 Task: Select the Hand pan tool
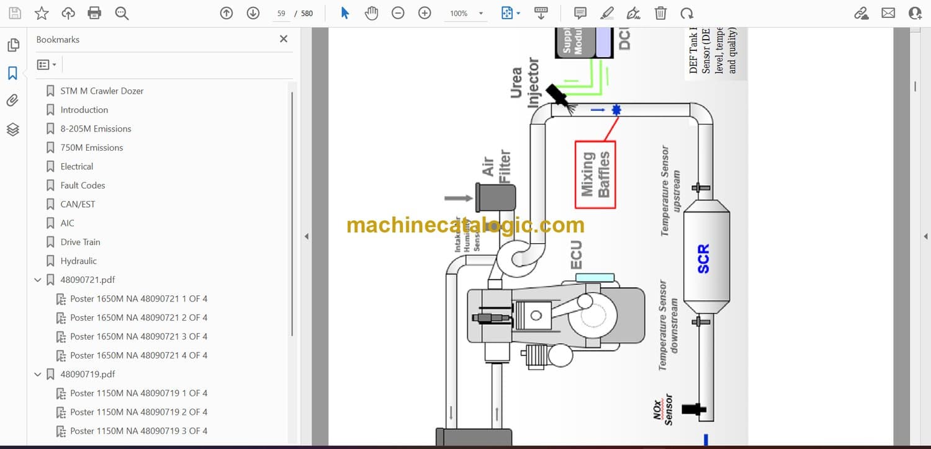click(x=371, y=13)
